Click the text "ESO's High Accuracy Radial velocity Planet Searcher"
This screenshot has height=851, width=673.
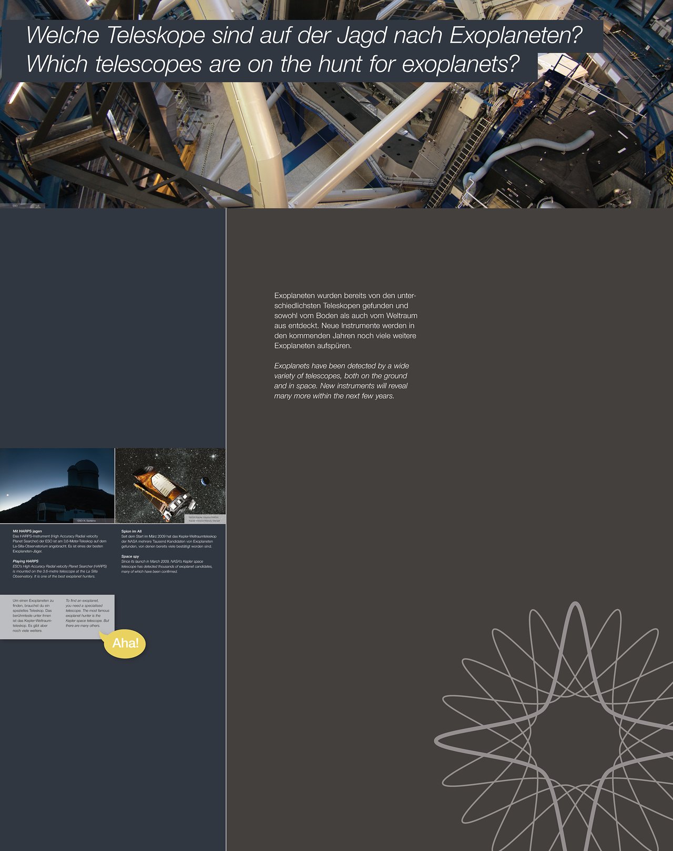(59, 572)
